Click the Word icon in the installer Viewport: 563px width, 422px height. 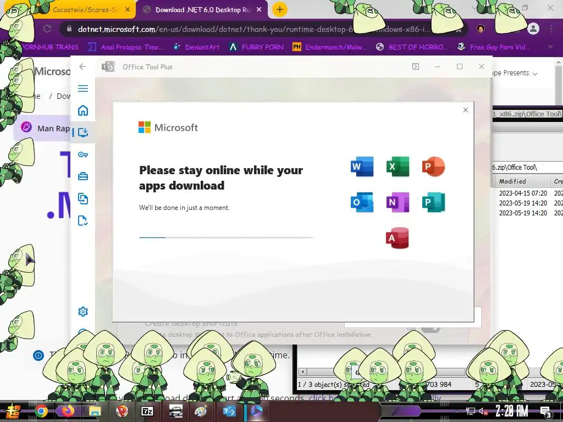pos(362,166)
